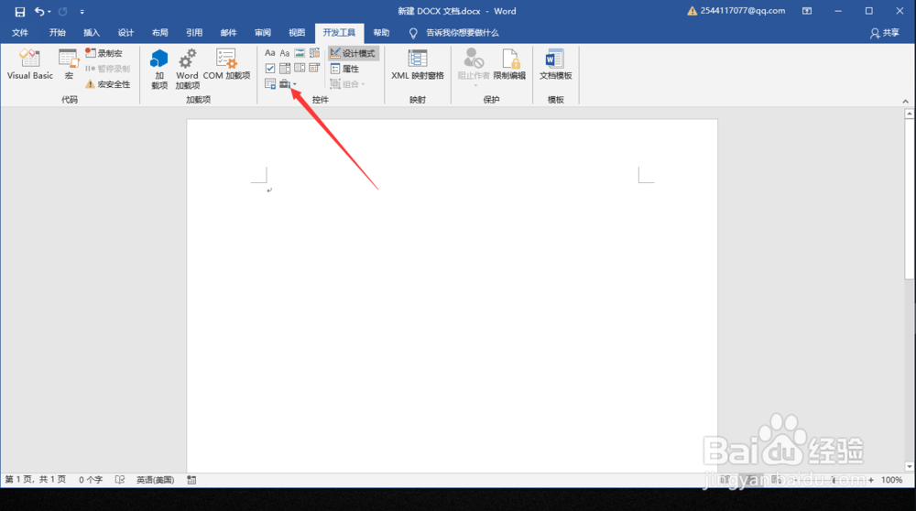Image resolution: width=916 pixels, height=511 pixels.
Task: Click the 告诉我你想要做什么 search box
Action: (x=462, y=33)
